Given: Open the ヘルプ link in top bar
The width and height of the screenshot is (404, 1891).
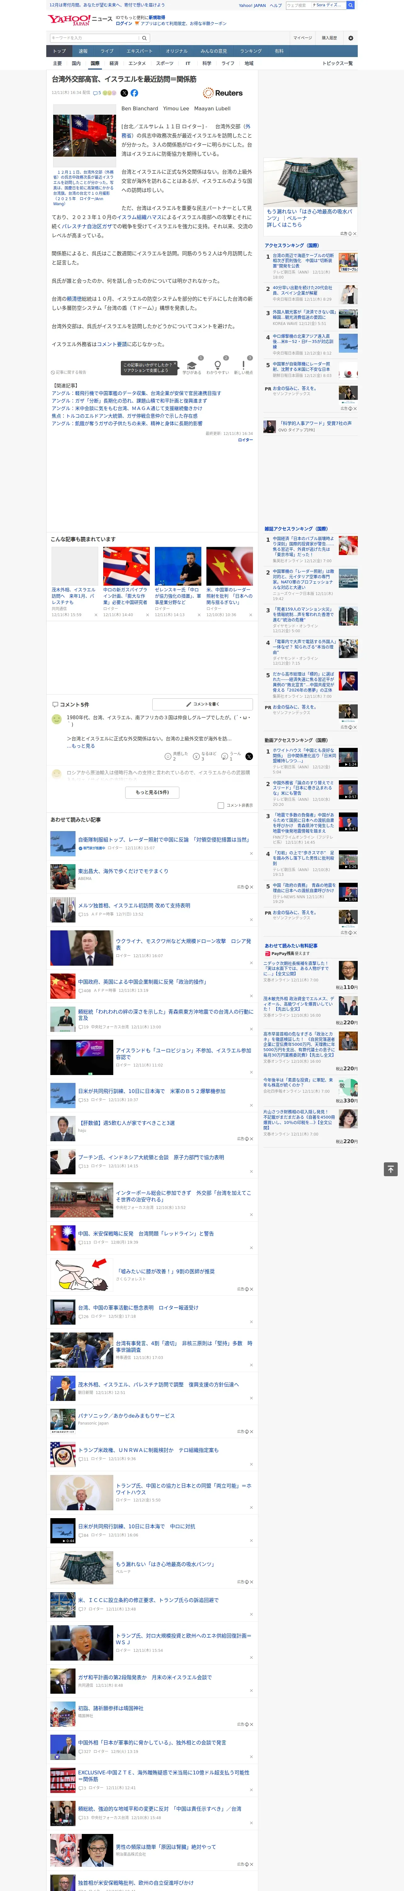Looking at the screenshot, I should click(x=276, y=5).
